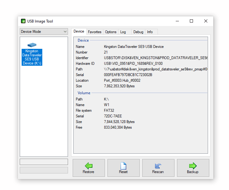The image size is (229, 190).
Task: Click the Hardware ID label
Action: (85, 64)
